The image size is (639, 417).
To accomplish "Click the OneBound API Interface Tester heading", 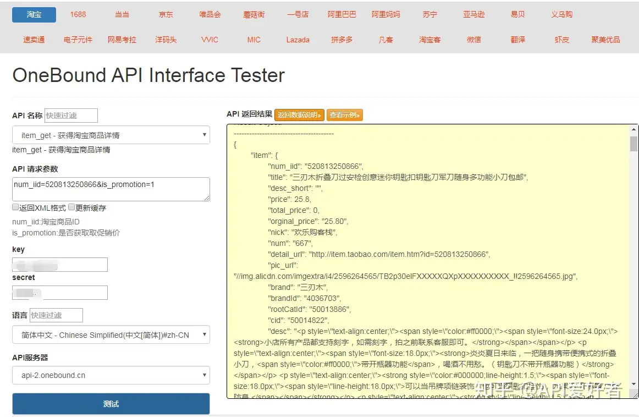I will [x=148, y=75].
